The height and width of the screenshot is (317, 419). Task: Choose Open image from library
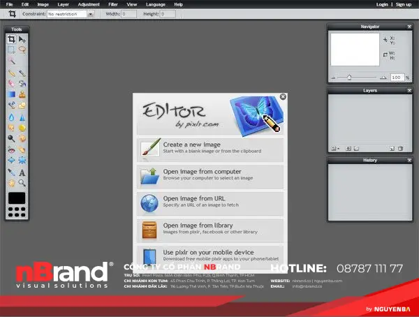click(210, 230)
